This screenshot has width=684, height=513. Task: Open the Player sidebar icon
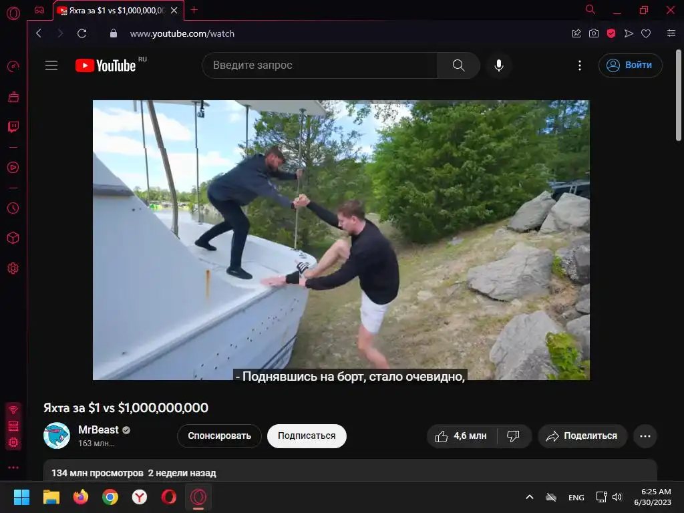click(x=13, y=168)
